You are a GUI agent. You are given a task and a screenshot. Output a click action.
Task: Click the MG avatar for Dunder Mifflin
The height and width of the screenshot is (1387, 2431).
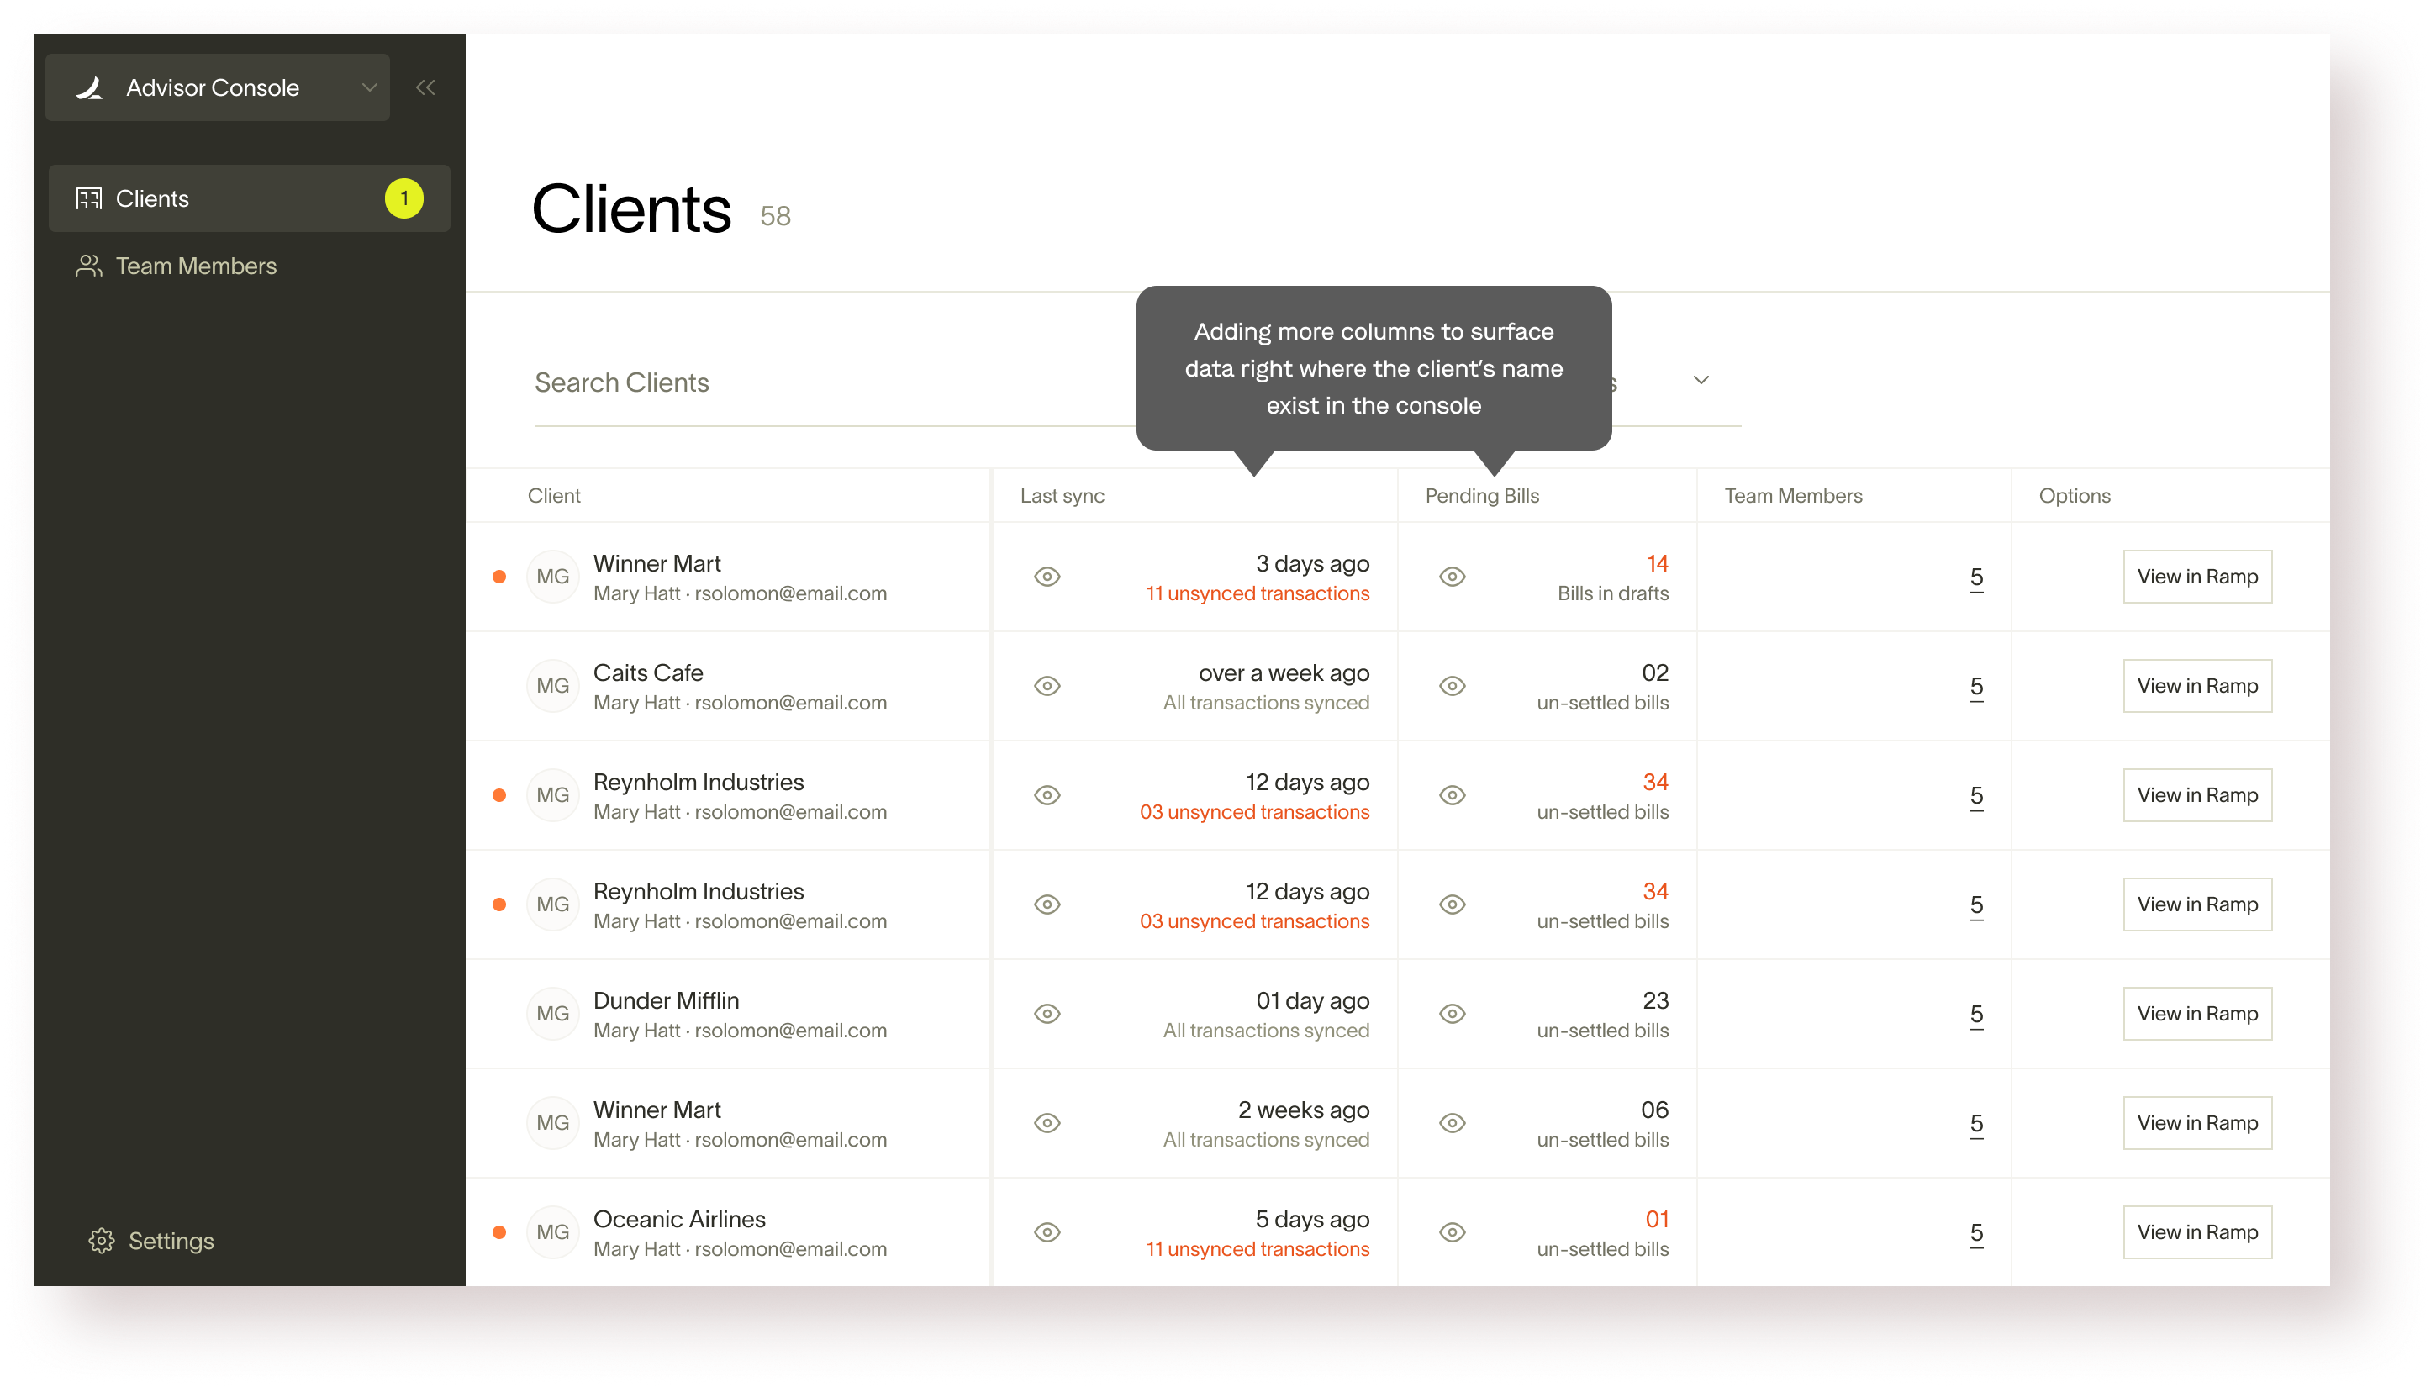(x=552, y=1014)
